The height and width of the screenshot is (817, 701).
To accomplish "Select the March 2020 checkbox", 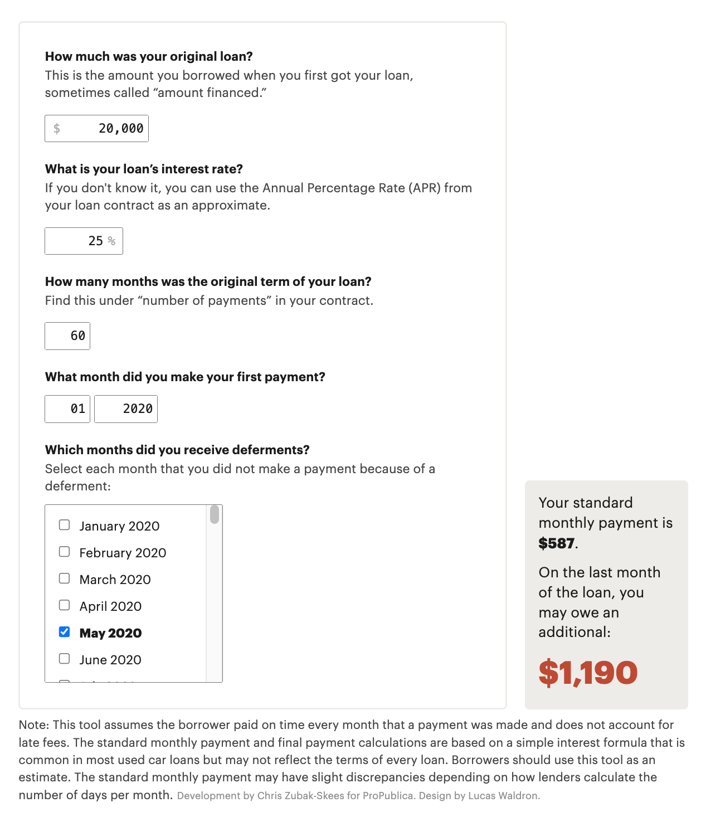I will pyautogui.click(x=65, y=578).
